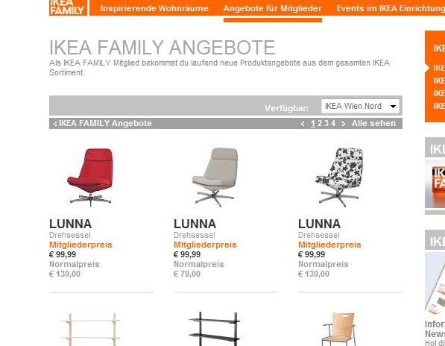Click the IKEA FAMILY logo
Screen dimensions: 445x346
tap(68, 7)
